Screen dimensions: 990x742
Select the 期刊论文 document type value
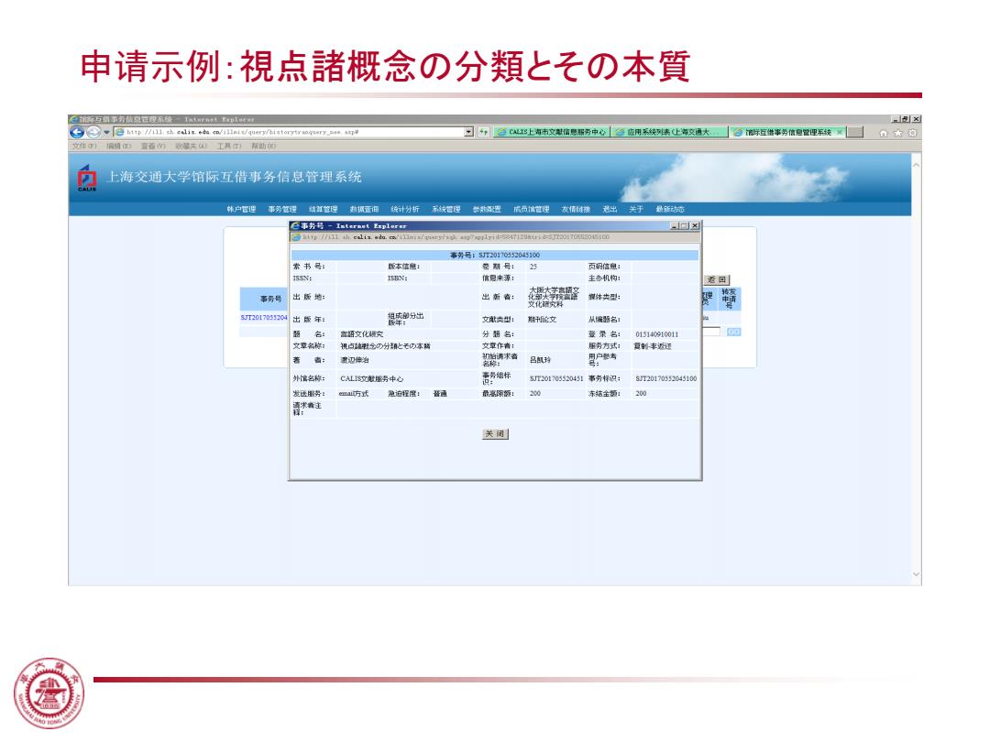(x=543, y=320)
